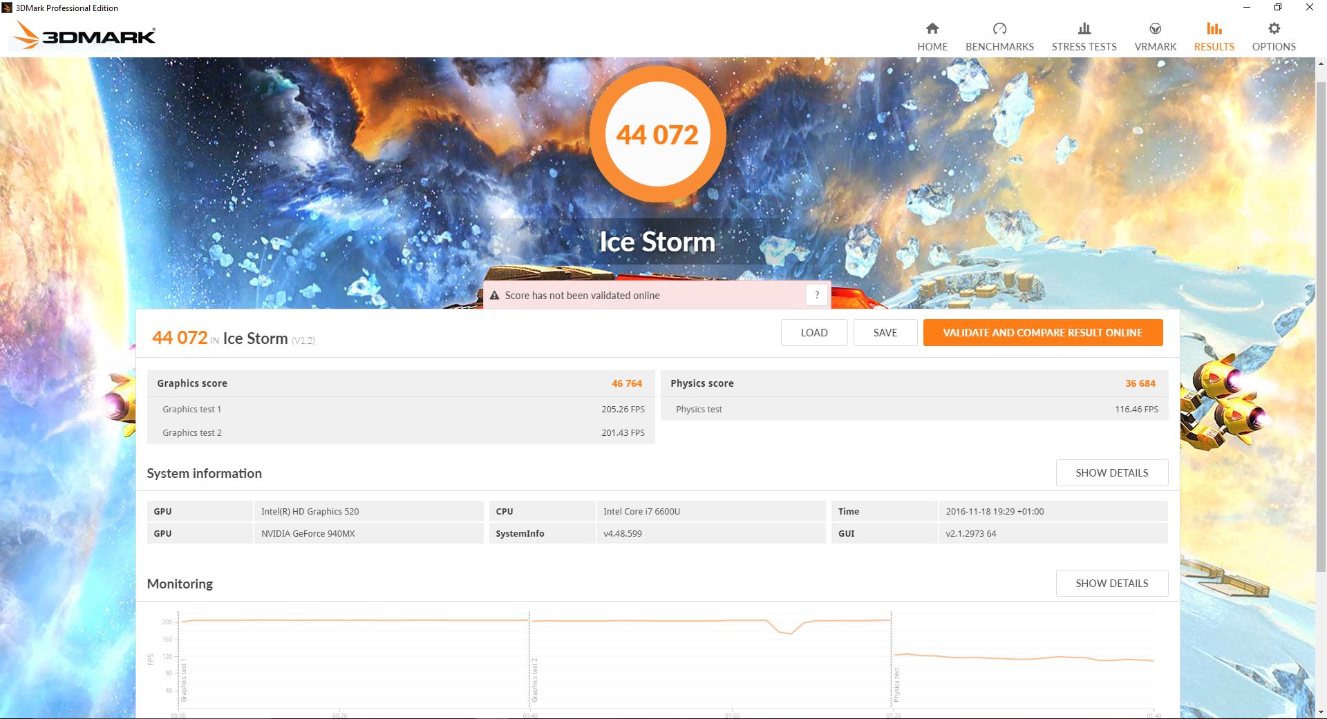This screenshot has width=1327, height=719.
Task: Click the Home house icon
Action: coord(932,28)
